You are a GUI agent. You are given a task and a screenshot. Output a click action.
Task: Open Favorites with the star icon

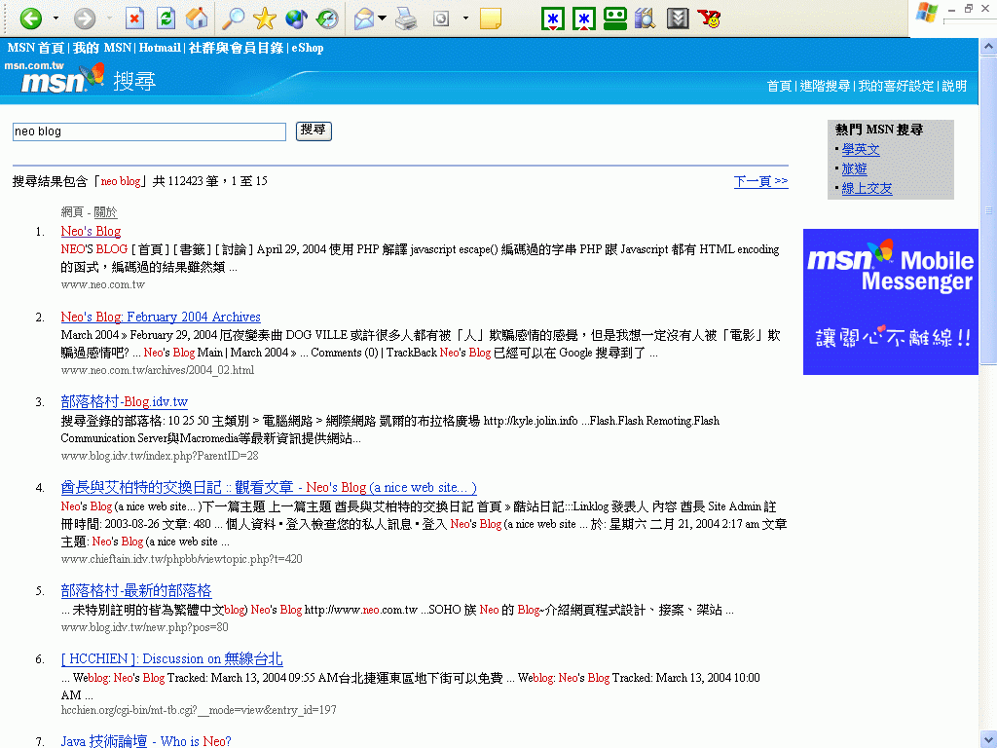tap(265, 18)
